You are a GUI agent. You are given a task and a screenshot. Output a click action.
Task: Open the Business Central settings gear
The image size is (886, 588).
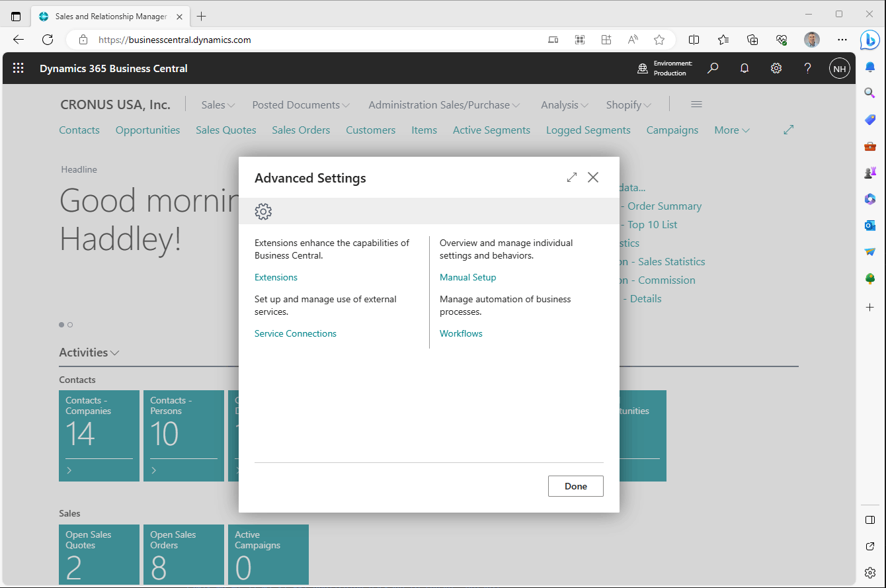click(x=776, y=68)
